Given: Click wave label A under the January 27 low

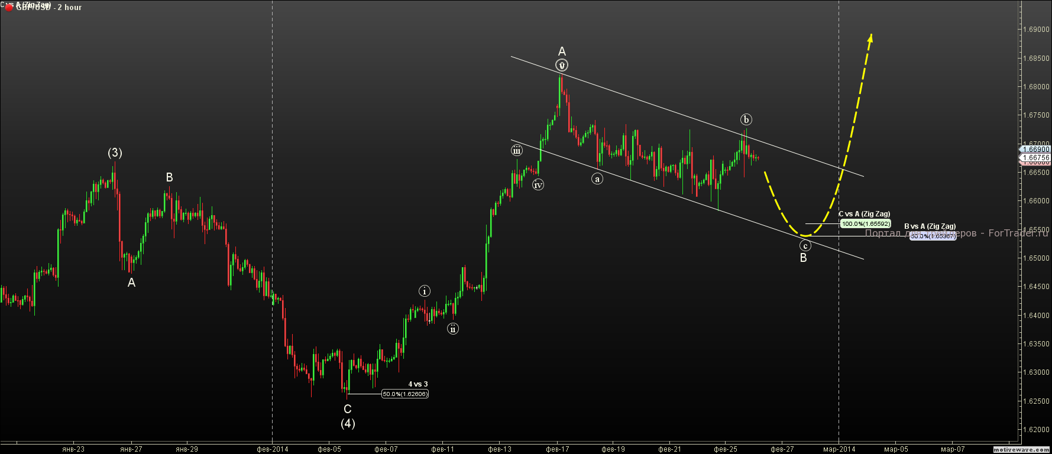Looking at the screenshot, I should [131, 283].
